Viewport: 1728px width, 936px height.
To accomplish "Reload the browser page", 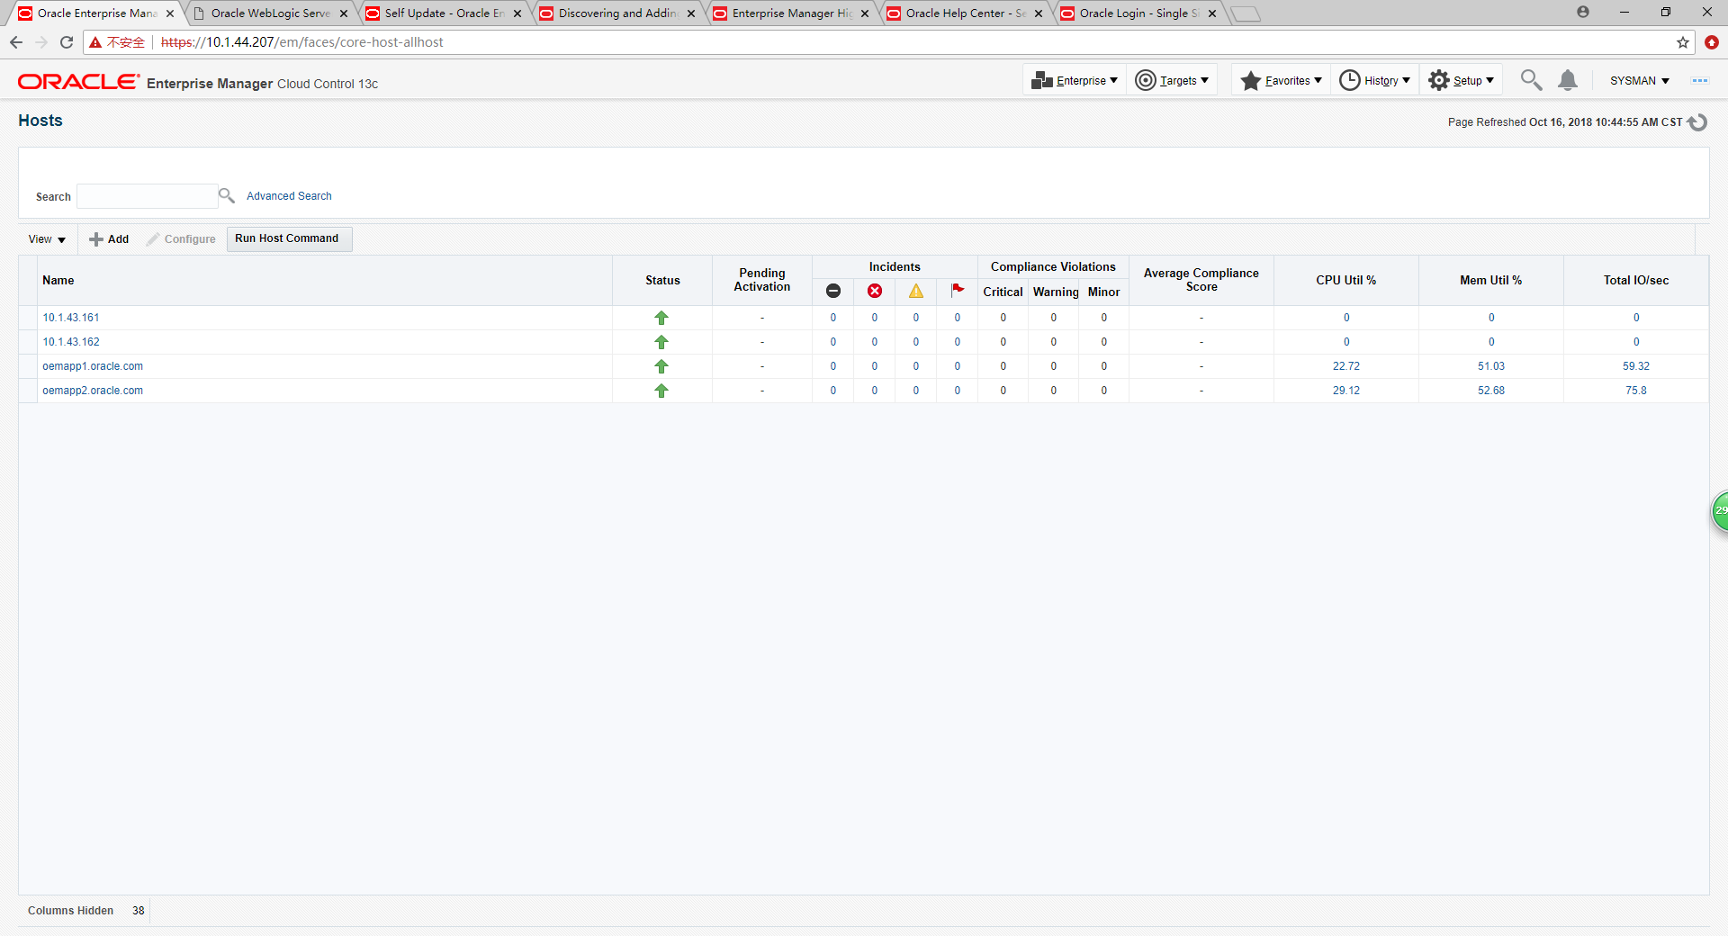I will 66,42.
